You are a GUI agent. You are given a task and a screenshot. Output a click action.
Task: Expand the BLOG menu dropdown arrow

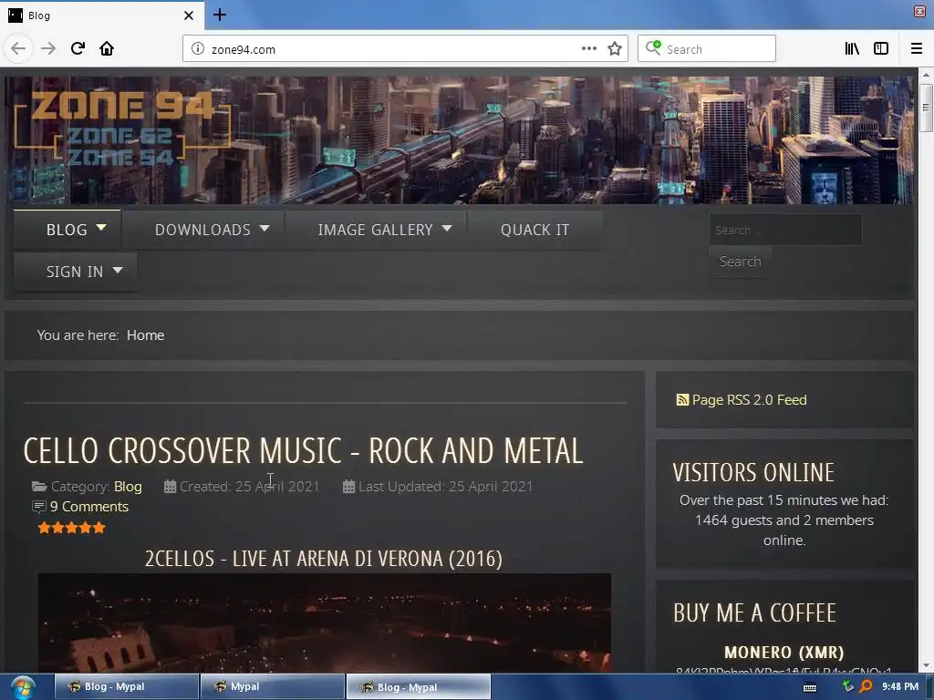101,227
